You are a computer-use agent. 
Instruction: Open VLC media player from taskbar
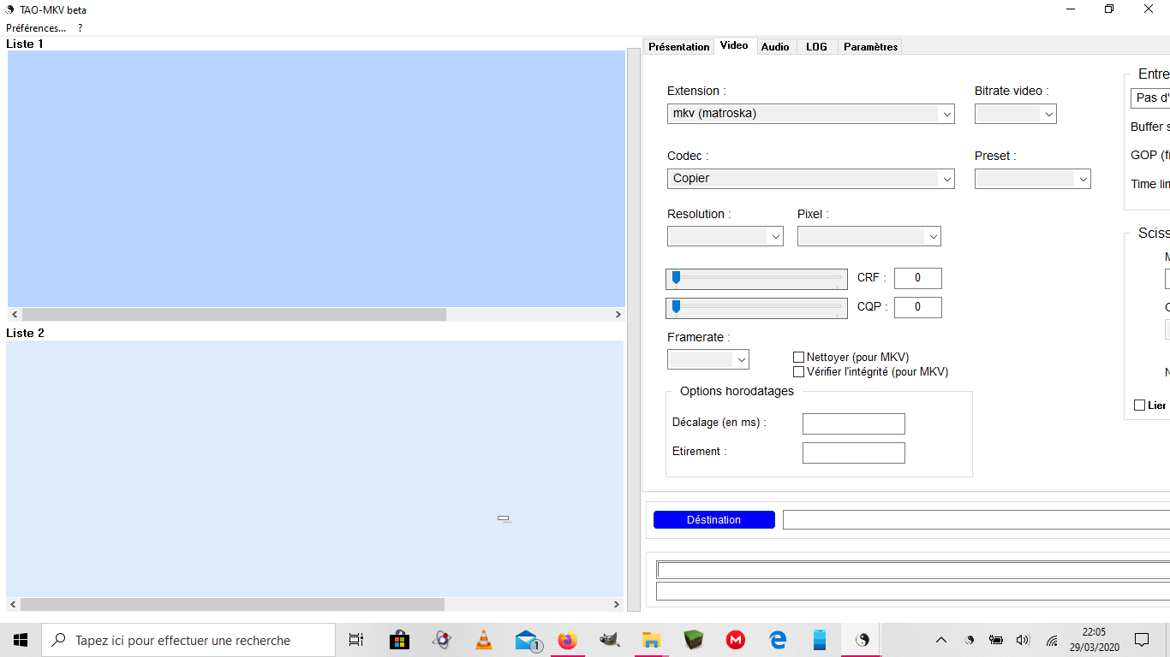[x=484, y=640]
